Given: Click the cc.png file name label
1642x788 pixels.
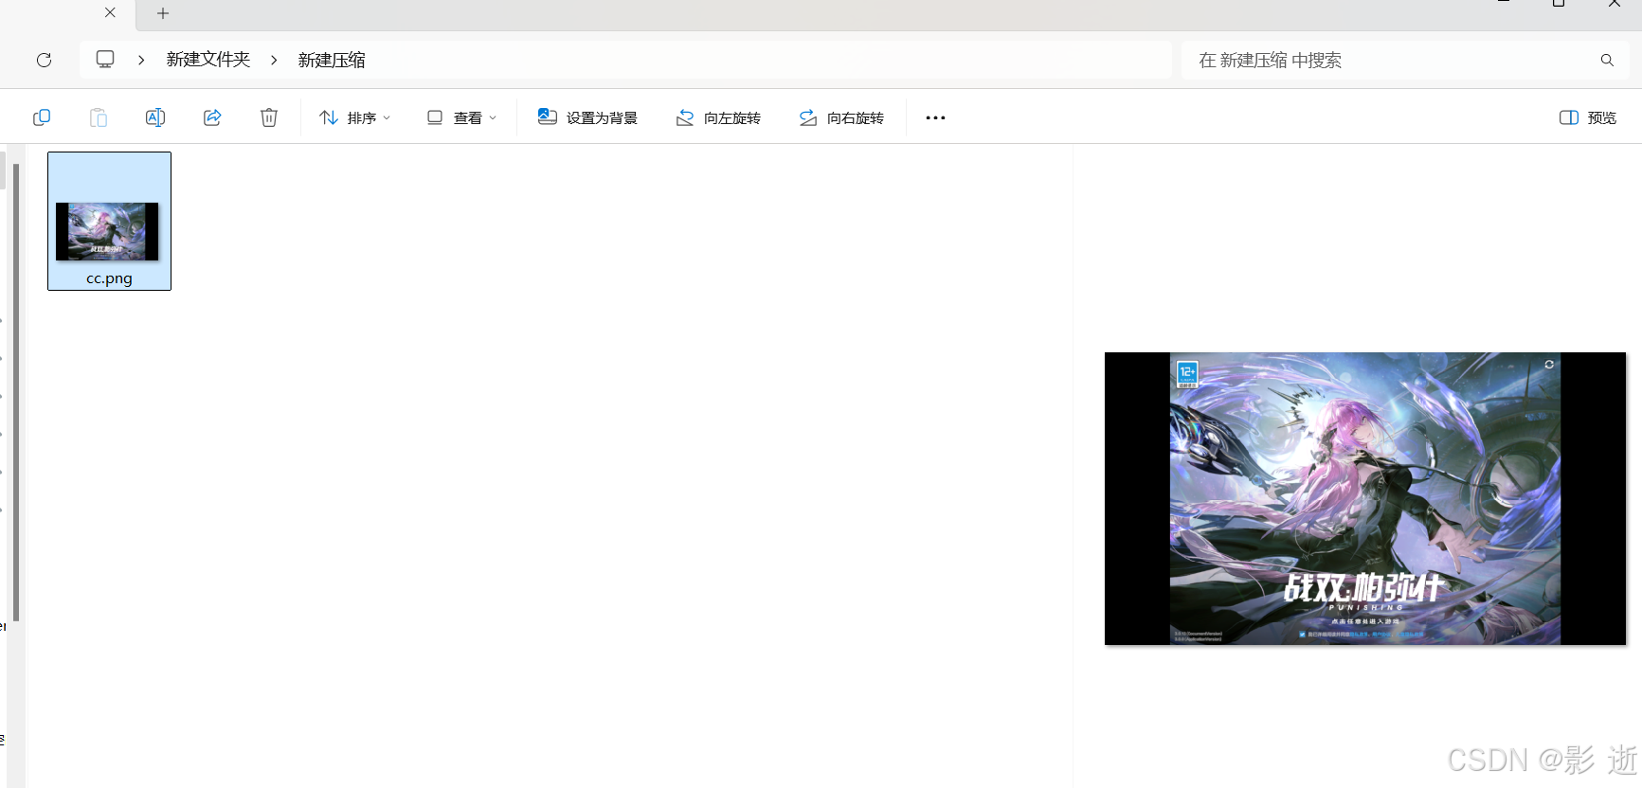Looking at the screenshot, I should [109, 278].
